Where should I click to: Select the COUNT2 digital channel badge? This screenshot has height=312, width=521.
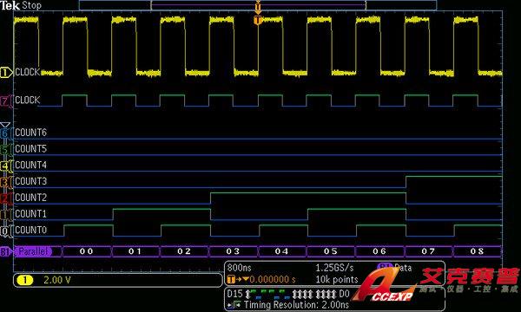point(5,198)
